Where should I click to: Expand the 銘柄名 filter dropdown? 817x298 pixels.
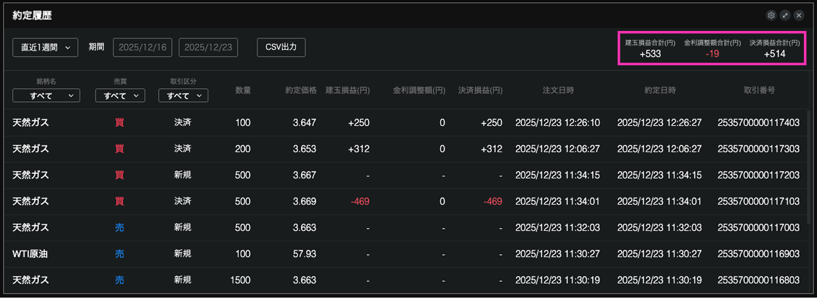coord(46,96)
